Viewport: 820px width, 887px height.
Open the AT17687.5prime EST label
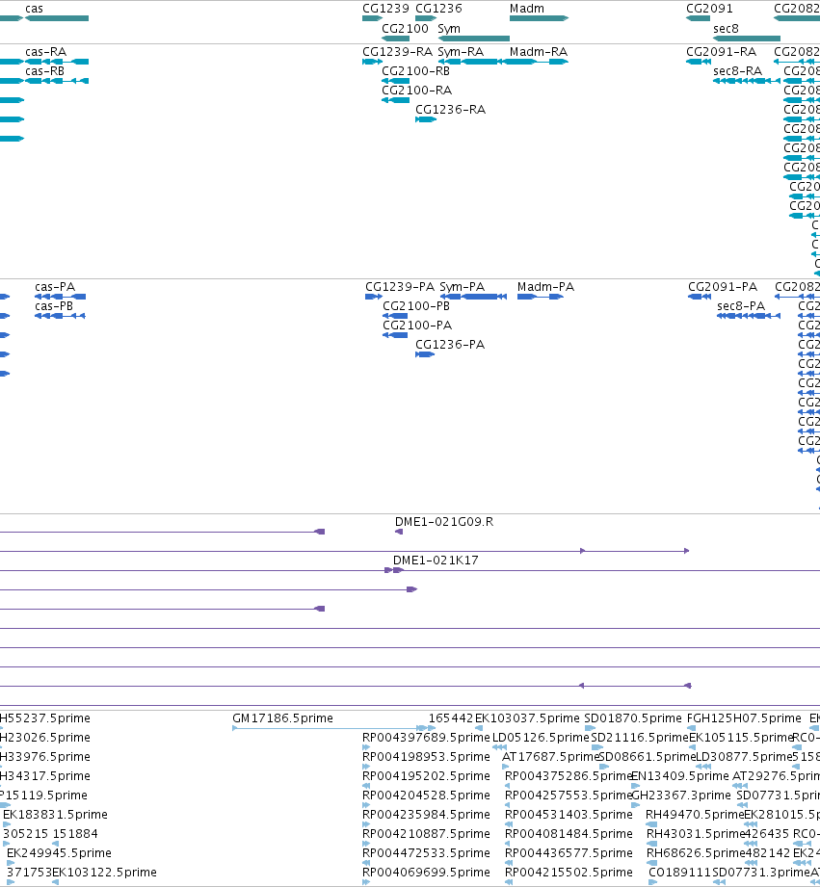click(550, 757)
